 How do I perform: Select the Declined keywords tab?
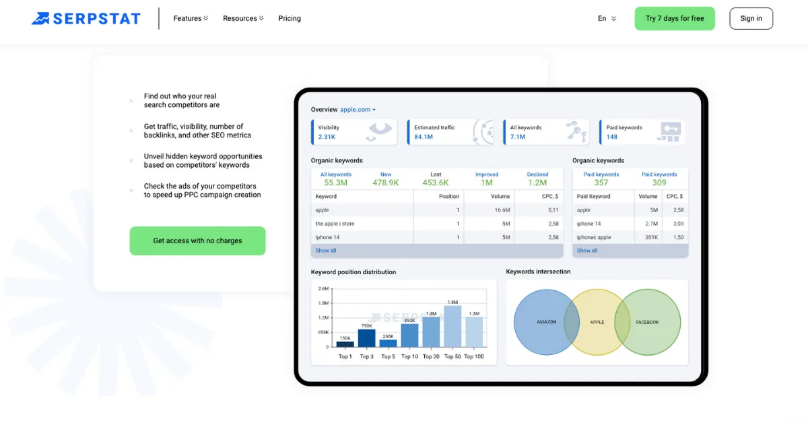point(537,177)
